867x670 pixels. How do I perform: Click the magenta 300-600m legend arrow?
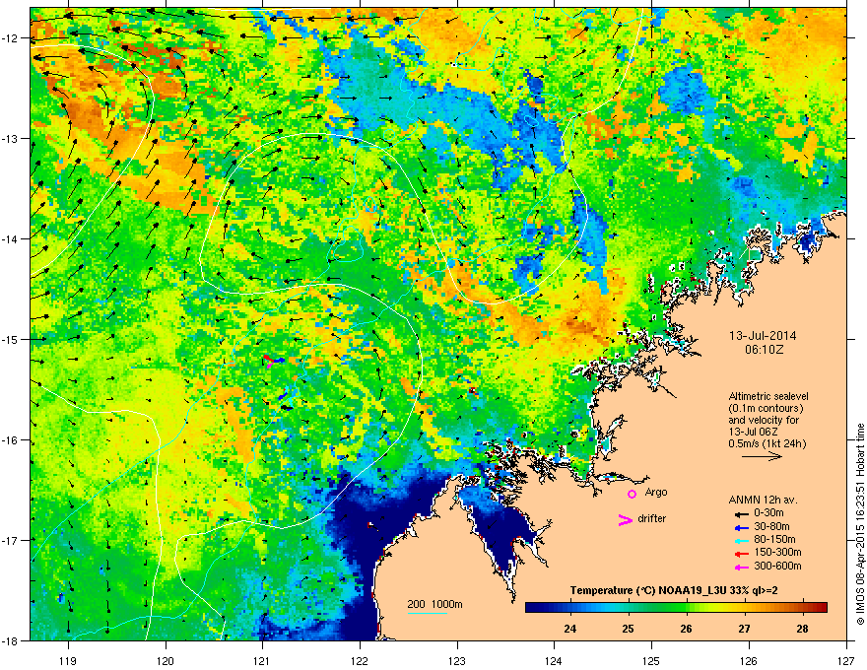[742, 567]
